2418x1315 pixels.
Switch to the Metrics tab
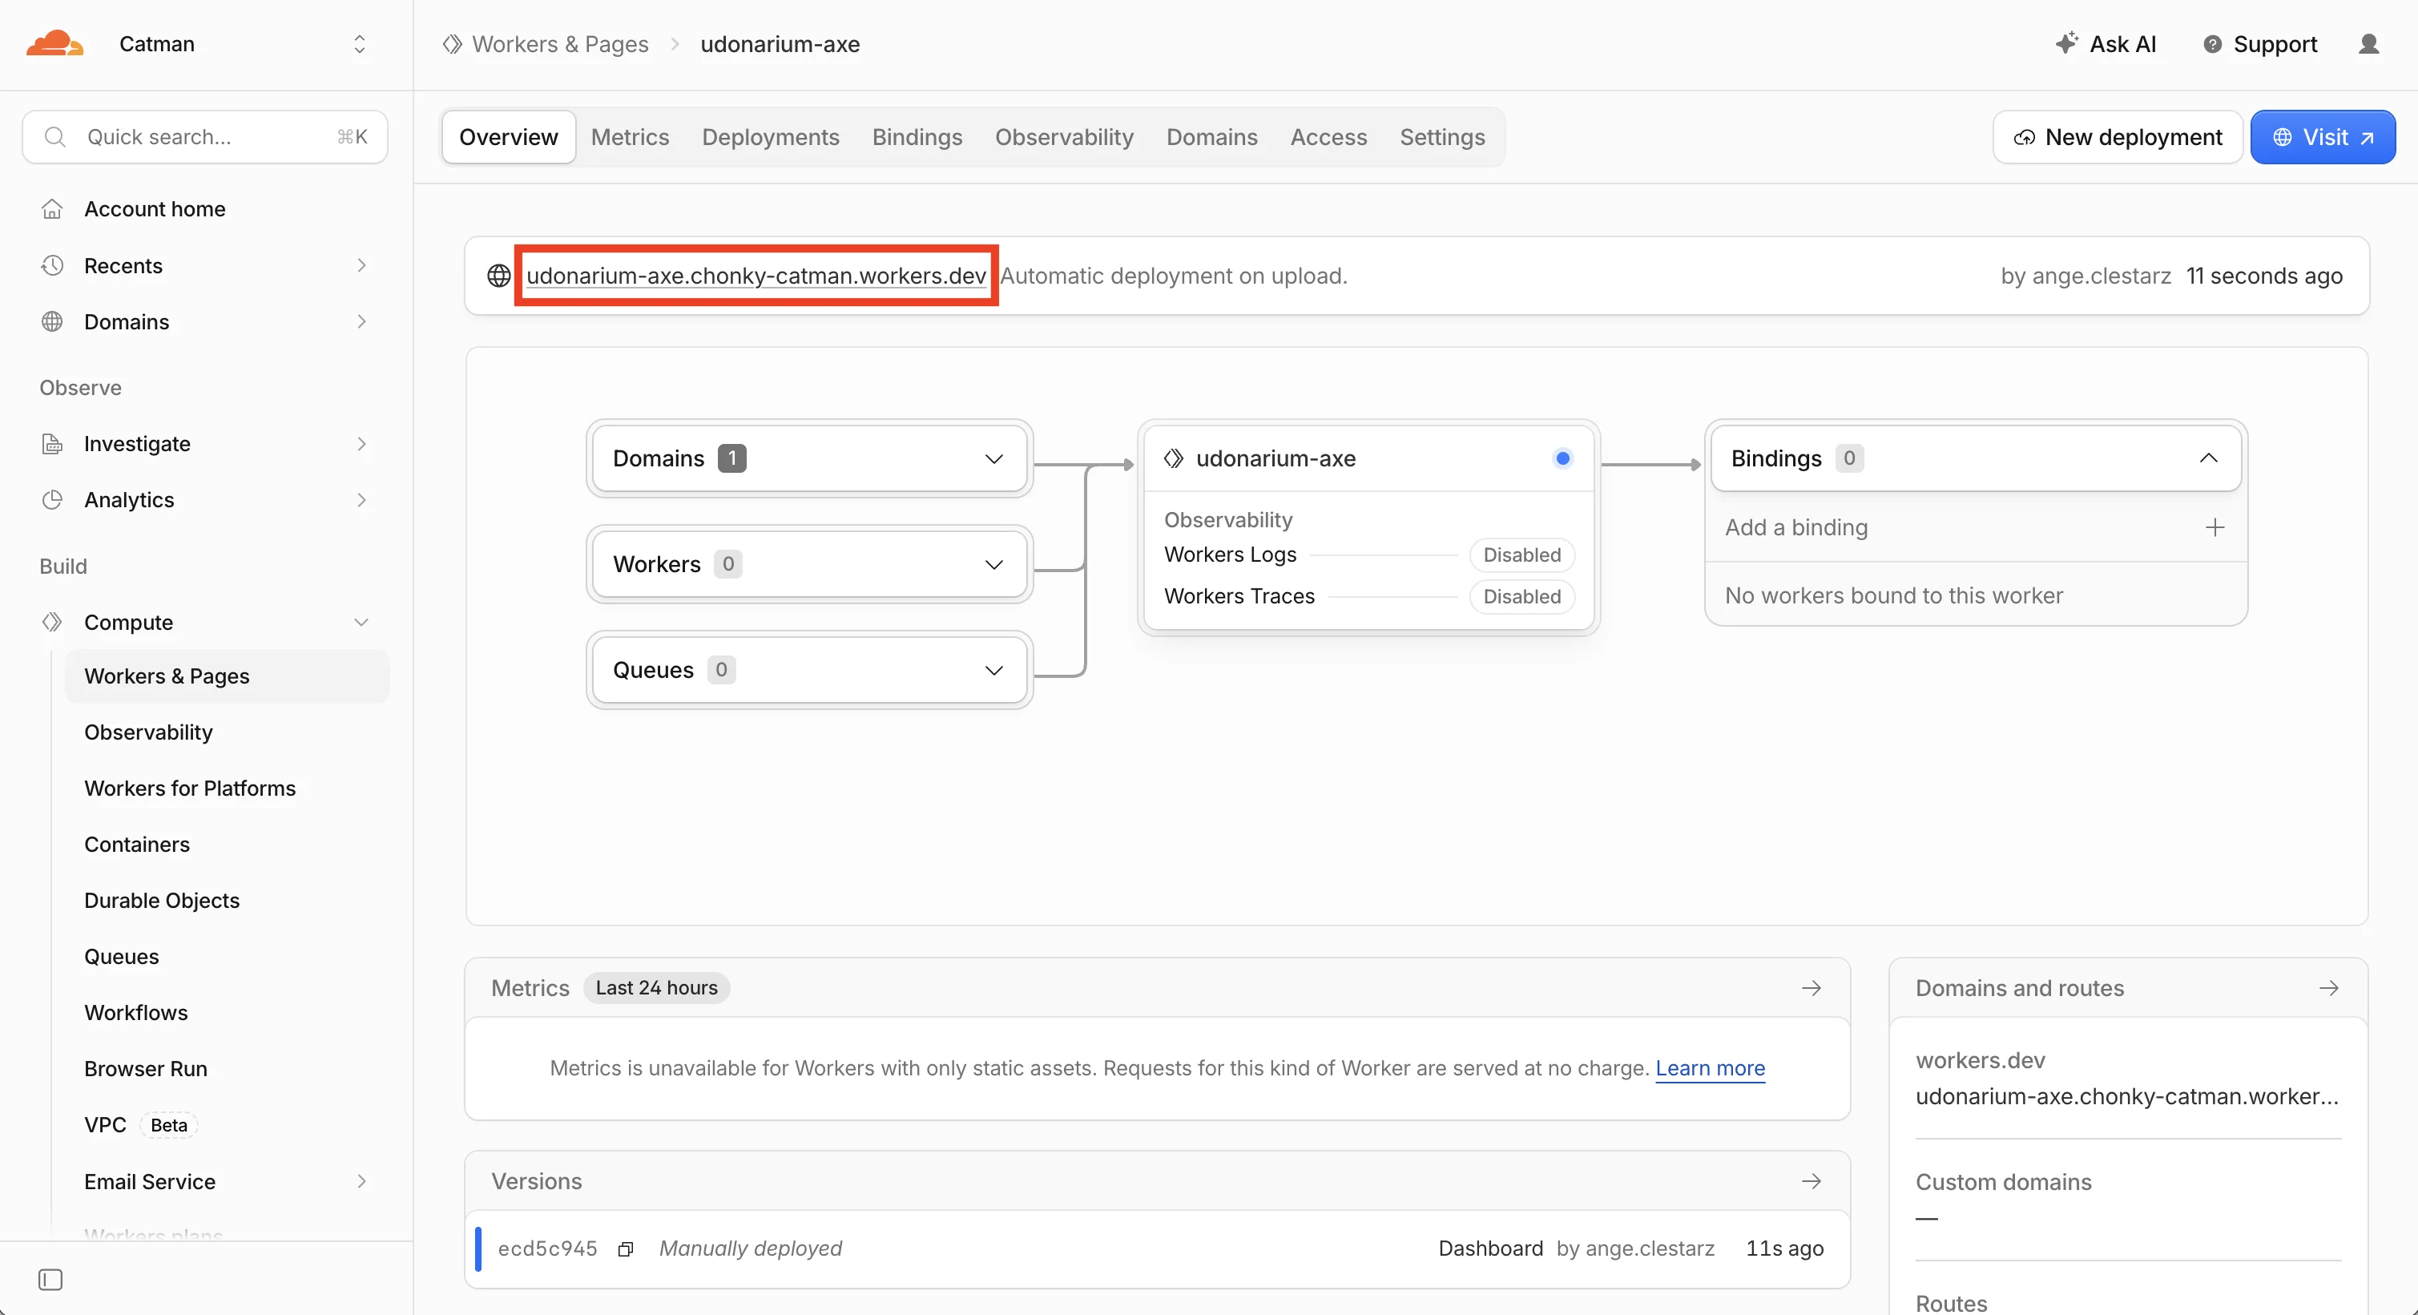tap(630, 137)
